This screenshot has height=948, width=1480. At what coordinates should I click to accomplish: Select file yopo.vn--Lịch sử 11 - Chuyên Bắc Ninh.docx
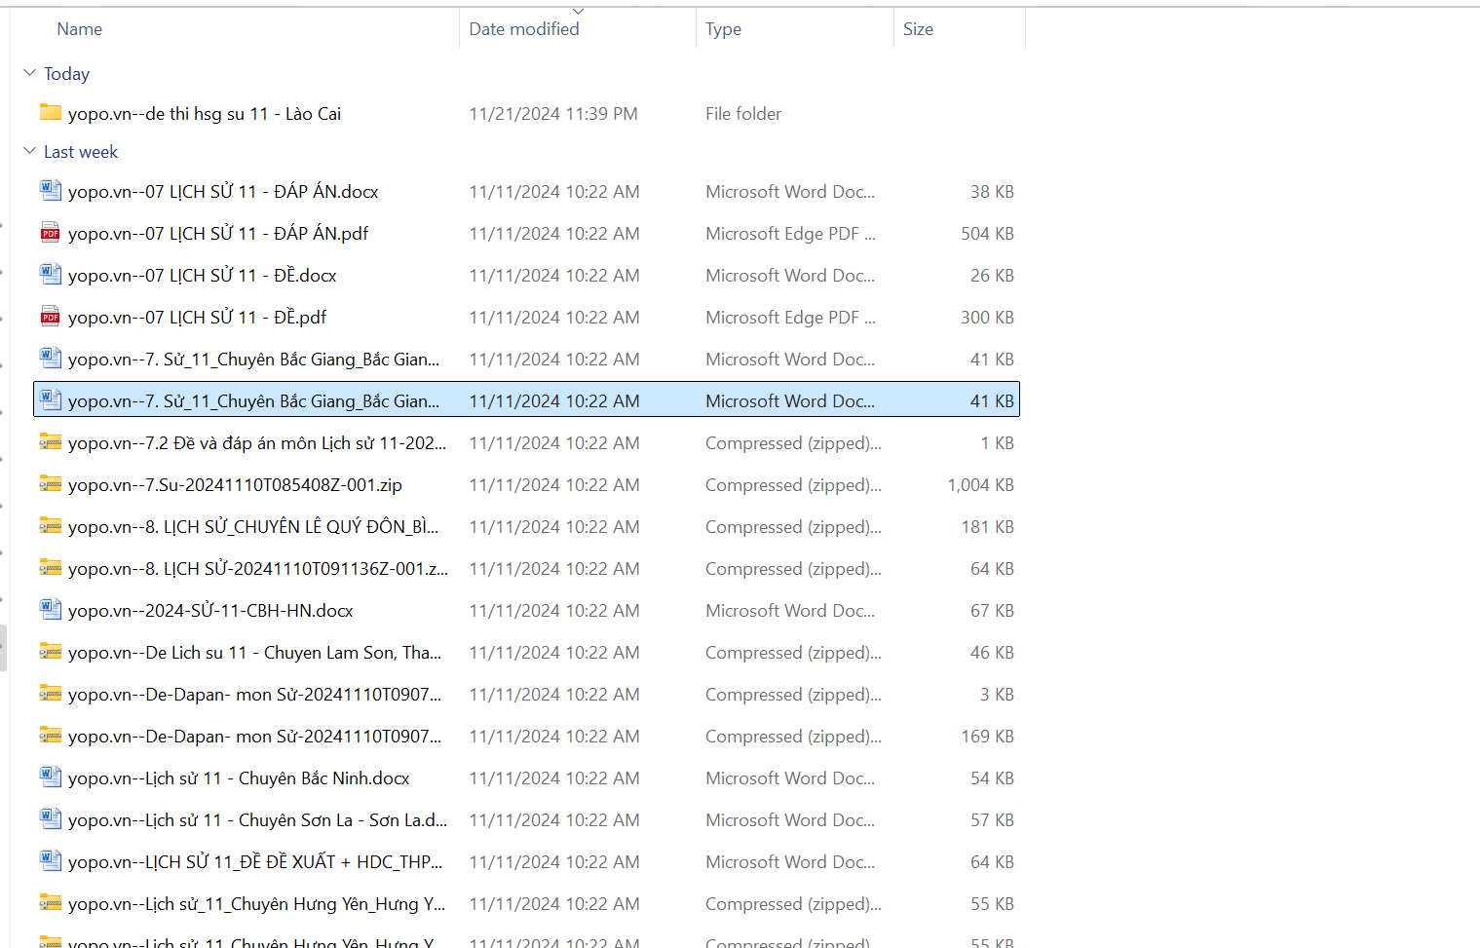click(x=239, y=778)
